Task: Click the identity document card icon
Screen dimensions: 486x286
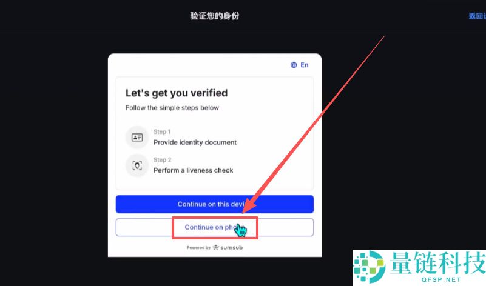Action: [x=137, y=137]
